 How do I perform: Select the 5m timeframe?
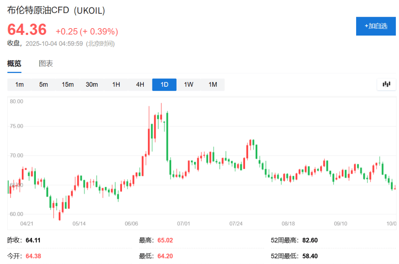pyautogui.click(x=44, y=84)
